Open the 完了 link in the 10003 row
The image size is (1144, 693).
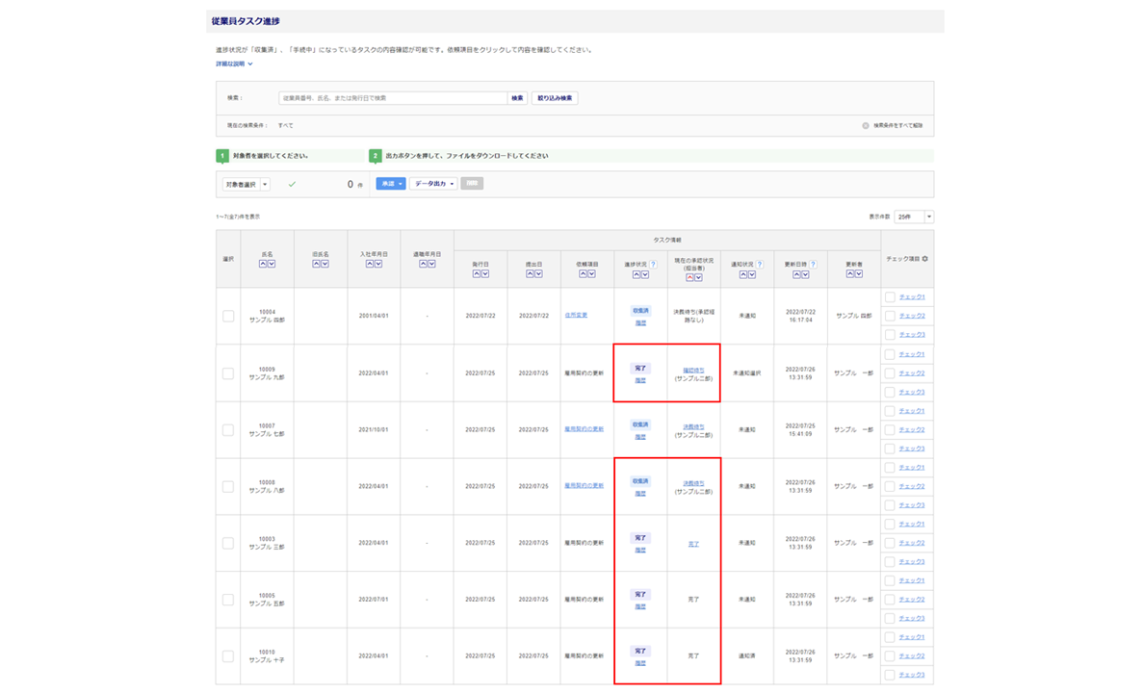point(693,544)
